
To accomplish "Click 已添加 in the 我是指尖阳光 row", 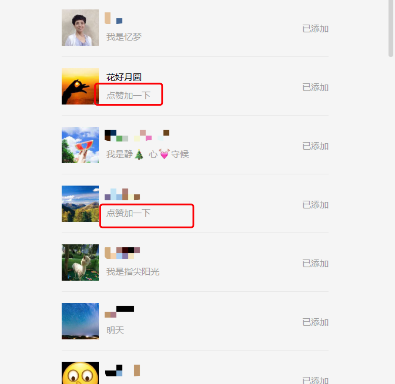I will point(315,263).
